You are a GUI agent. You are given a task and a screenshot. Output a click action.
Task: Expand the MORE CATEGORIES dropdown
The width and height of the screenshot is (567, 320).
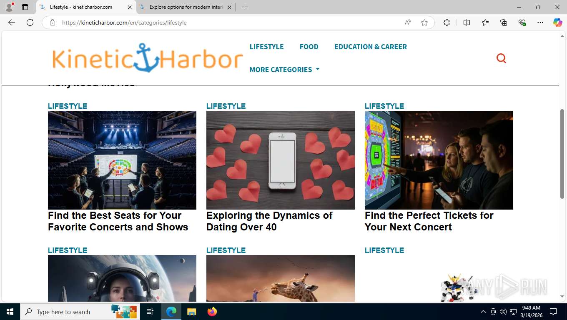click(284, 70)
